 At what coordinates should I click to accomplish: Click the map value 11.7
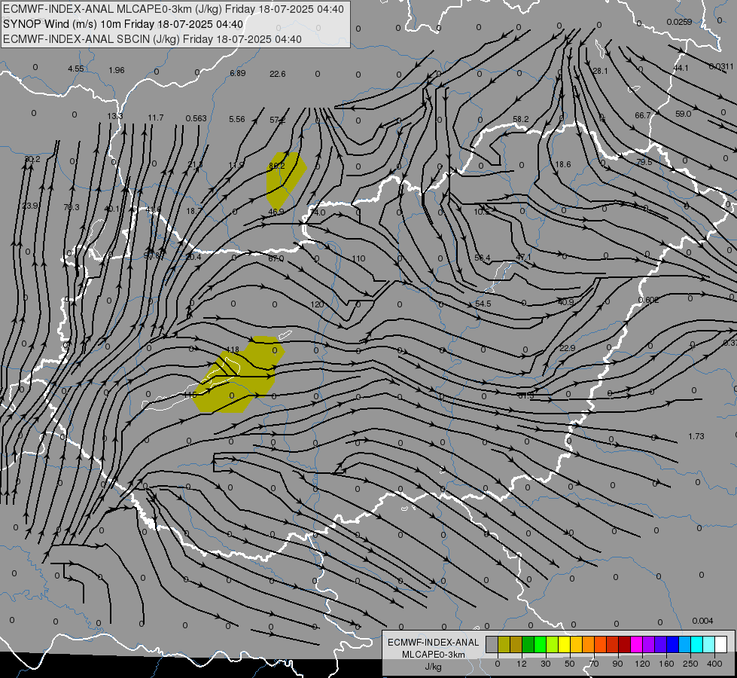[156, 118]
